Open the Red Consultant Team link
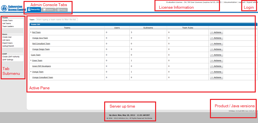This screenshot has width=258, height=123. point(41,44)
